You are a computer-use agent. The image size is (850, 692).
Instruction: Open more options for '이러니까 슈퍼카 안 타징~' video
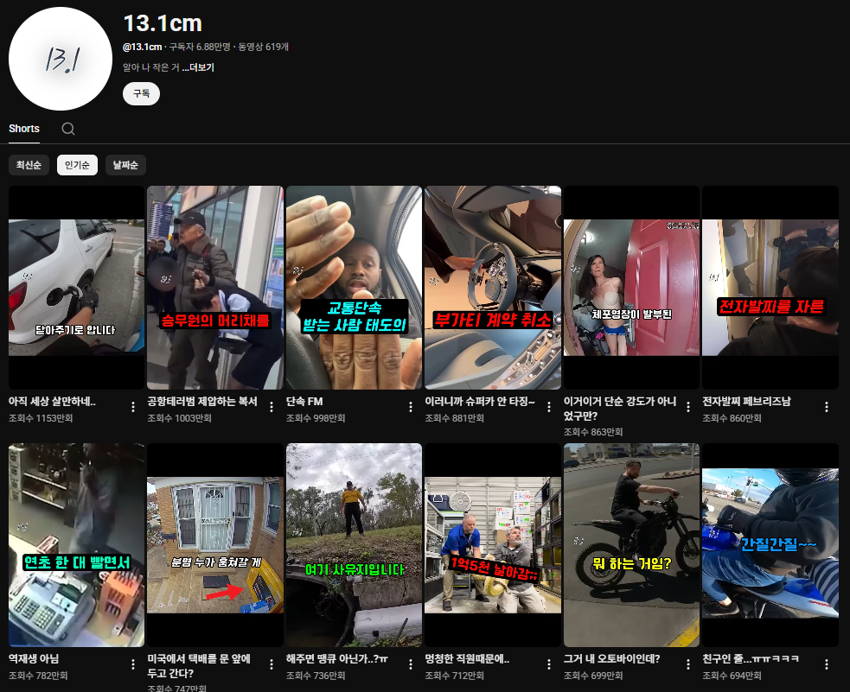[x=549, y=407]
